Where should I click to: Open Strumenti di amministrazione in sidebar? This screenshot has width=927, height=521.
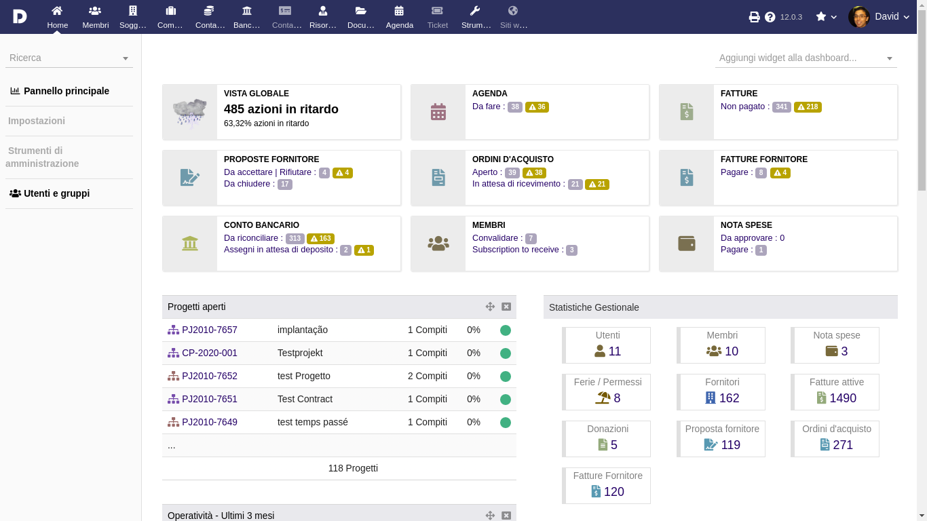(43, 157)
